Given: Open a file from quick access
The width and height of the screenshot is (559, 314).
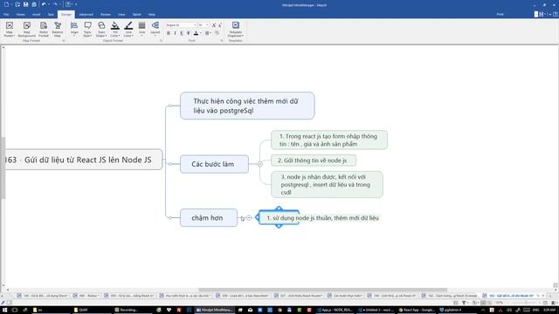Looking at the screenshot, I should tap(17, 4).
